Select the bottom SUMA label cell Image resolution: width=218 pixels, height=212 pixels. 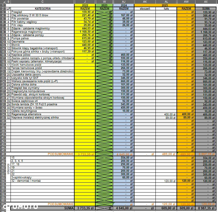click(42, 208)
